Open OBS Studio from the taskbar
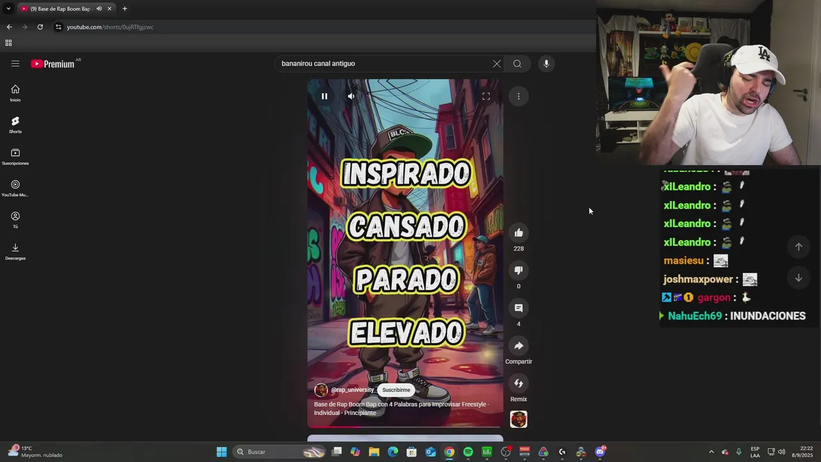821x462 pixels. pyautogui.click(x=505, y=452)
